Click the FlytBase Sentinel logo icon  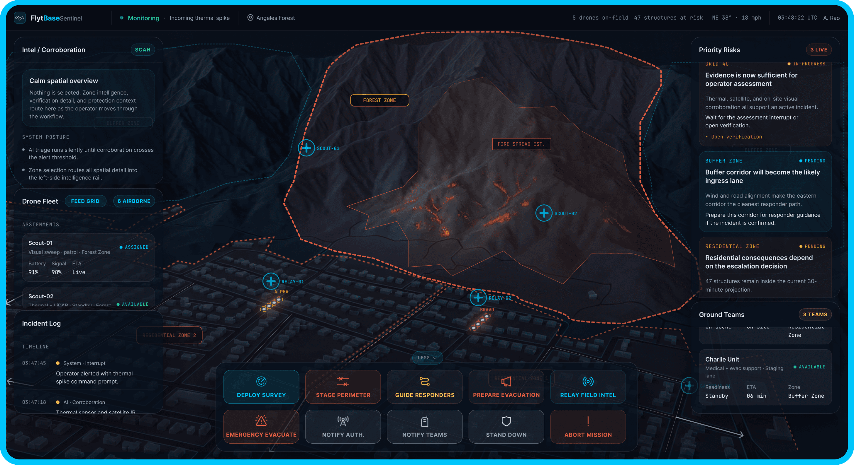tap(20, 18)
